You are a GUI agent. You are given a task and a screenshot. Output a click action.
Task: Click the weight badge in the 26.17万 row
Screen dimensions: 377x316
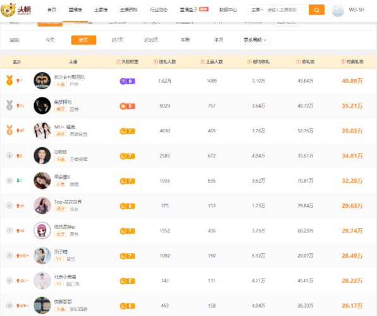(127, 306)
